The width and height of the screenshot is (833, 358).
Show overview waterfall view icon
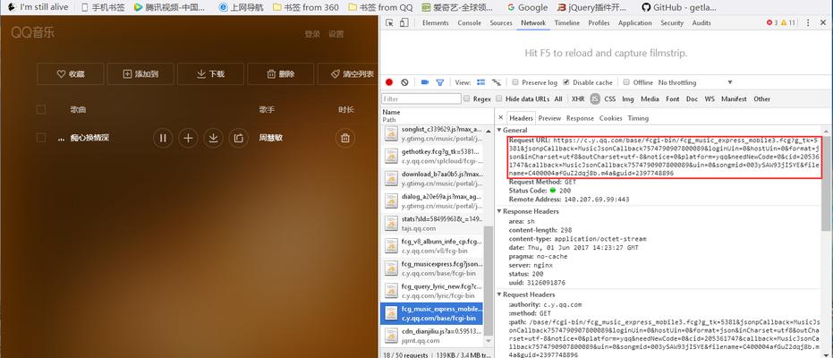[497, 82]
